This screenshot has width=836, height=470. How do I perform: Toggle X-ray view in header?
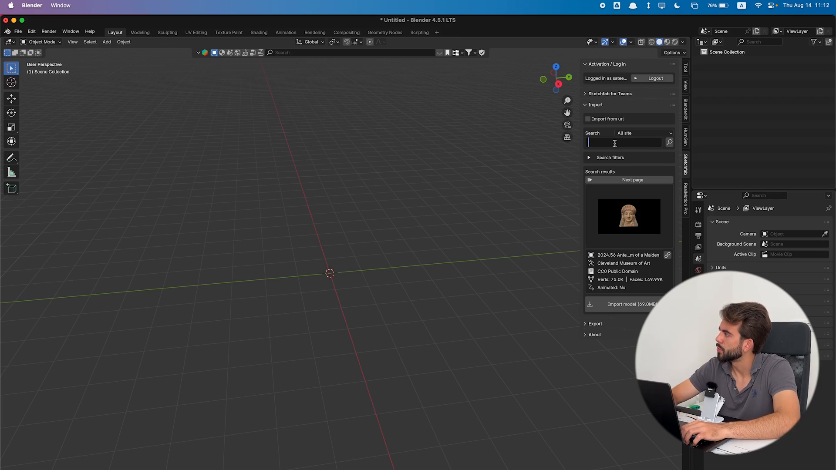(x=641, y=42)
